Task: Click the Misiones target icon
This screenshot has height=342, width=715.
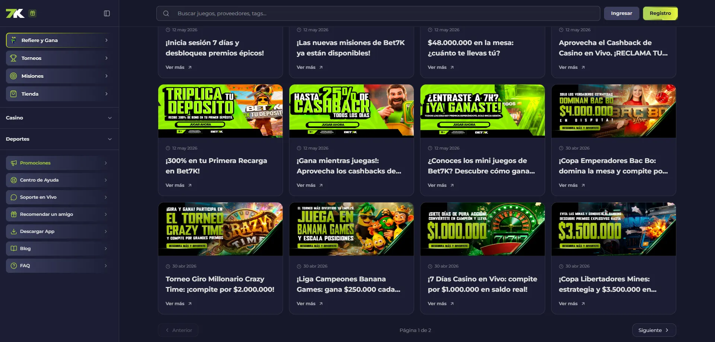Action: pos(13,76)
